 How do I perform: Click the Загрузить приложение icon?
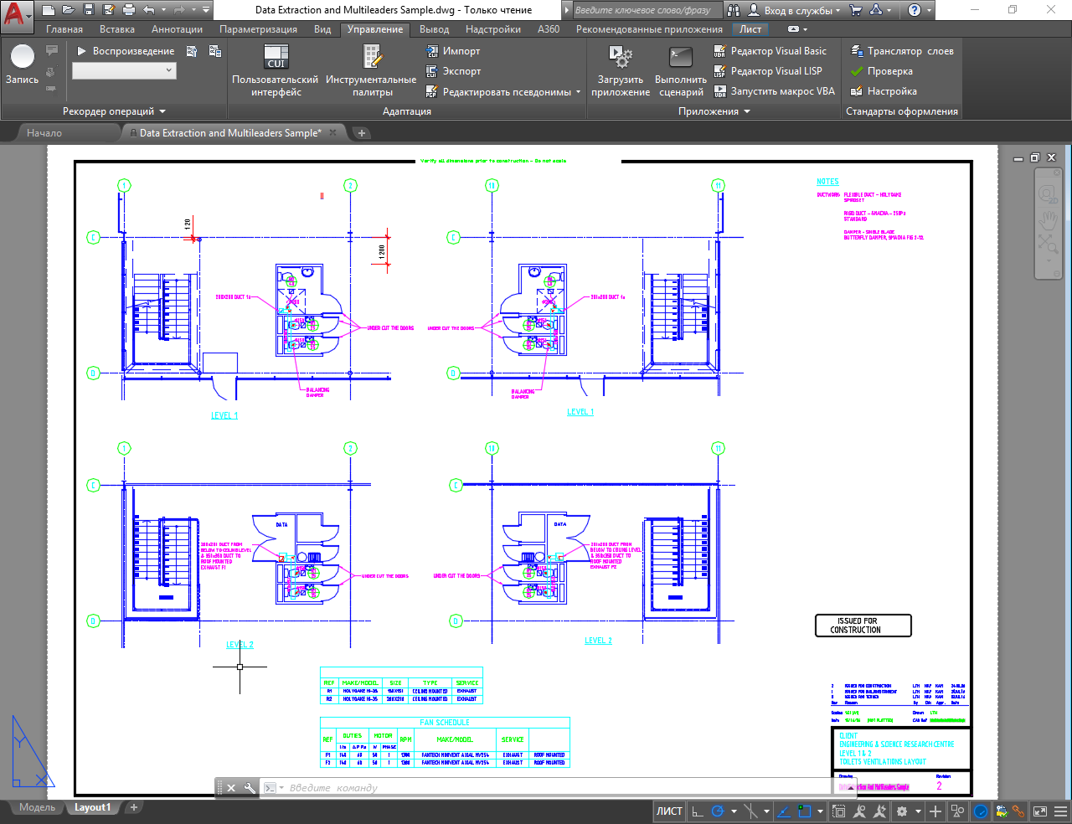pos(620,57)
